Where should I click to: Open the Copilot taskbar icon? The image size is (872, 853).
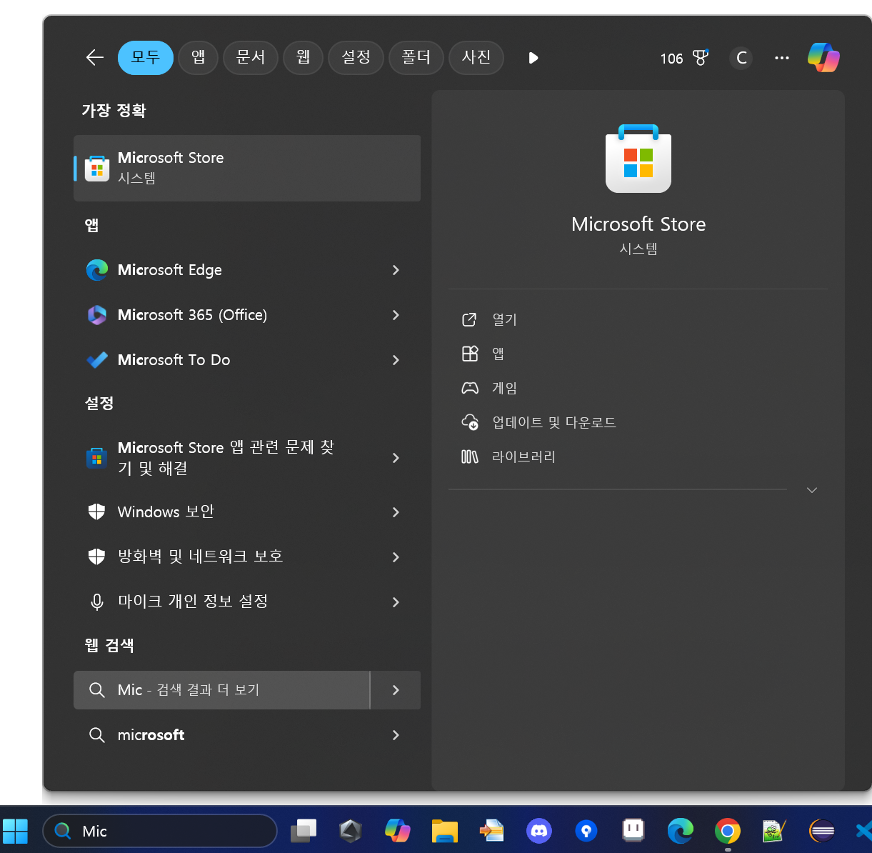tap(397, 830)
